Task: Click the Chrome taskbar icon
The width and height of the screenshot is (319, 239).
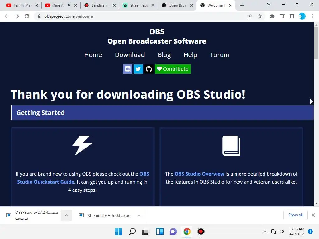Action: click(x=187, y=232)
